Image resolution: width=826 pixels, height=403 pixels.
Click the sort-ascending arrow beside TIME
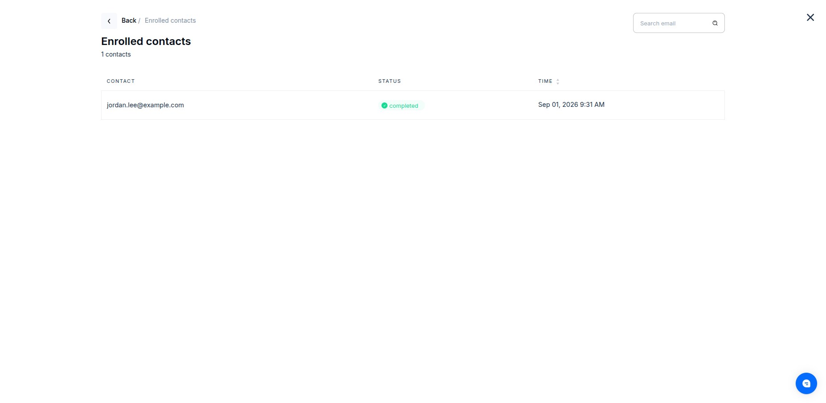558,80
